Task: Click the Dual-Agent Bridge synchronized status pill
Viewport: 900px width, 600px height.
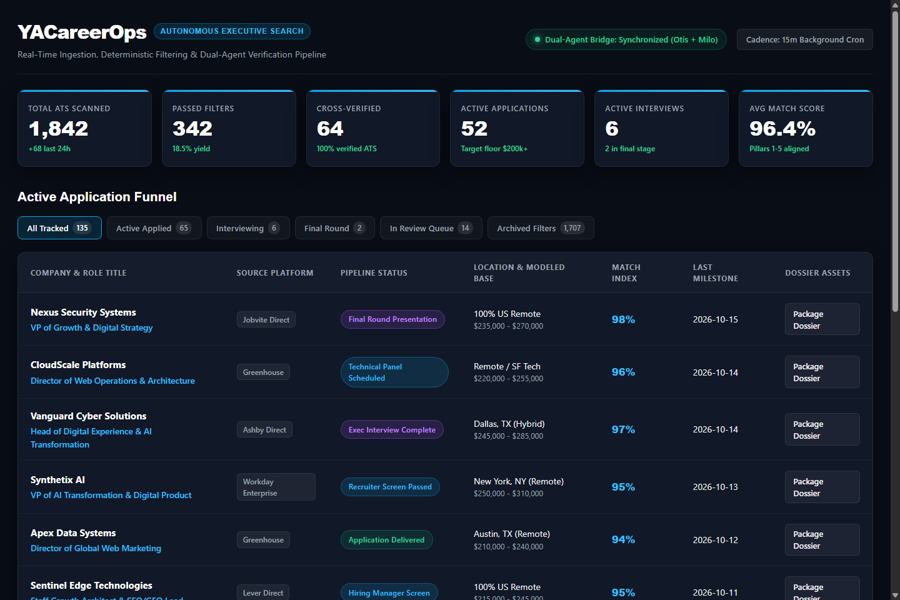Action: [626, 39]
